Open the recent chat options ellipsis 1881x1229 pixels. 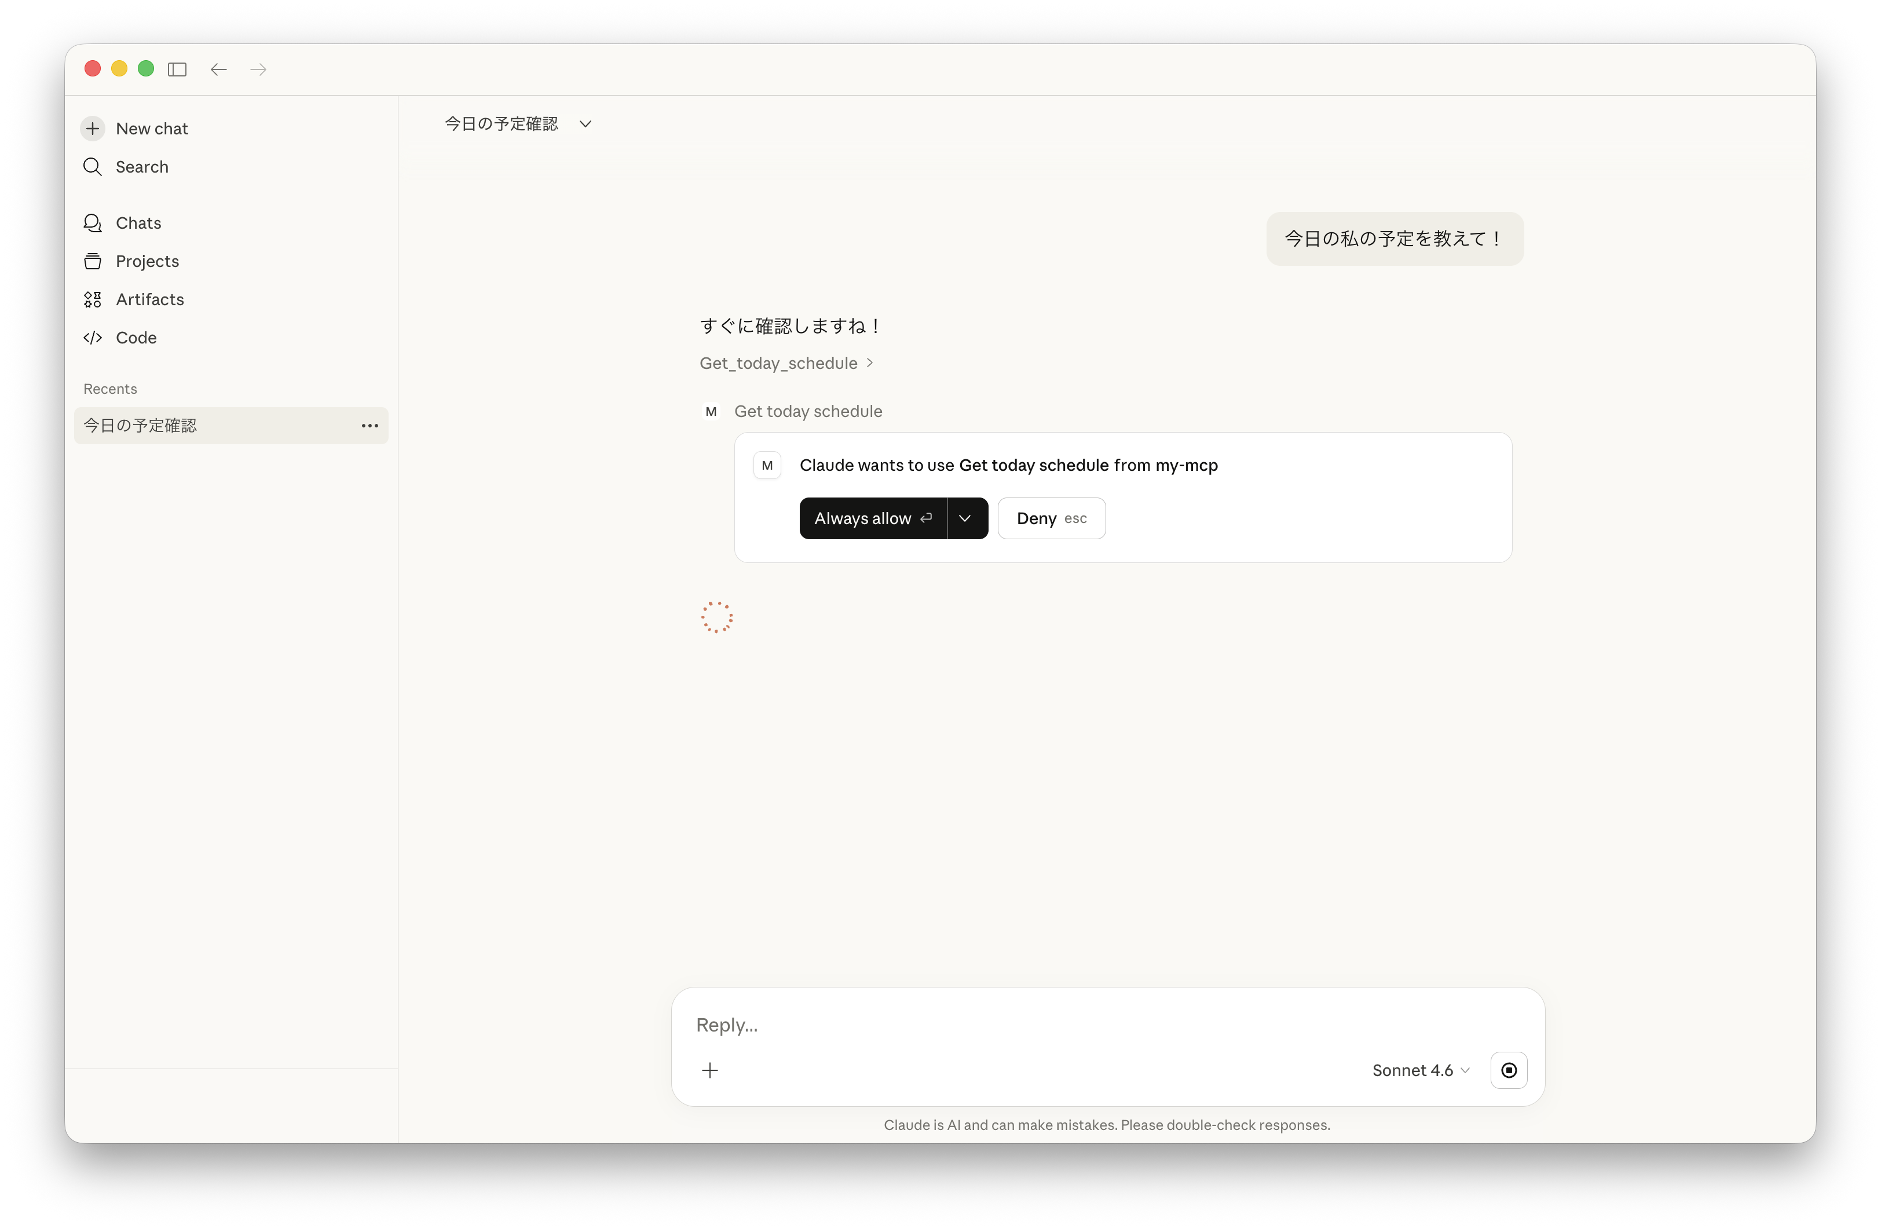tap(369, 426)
